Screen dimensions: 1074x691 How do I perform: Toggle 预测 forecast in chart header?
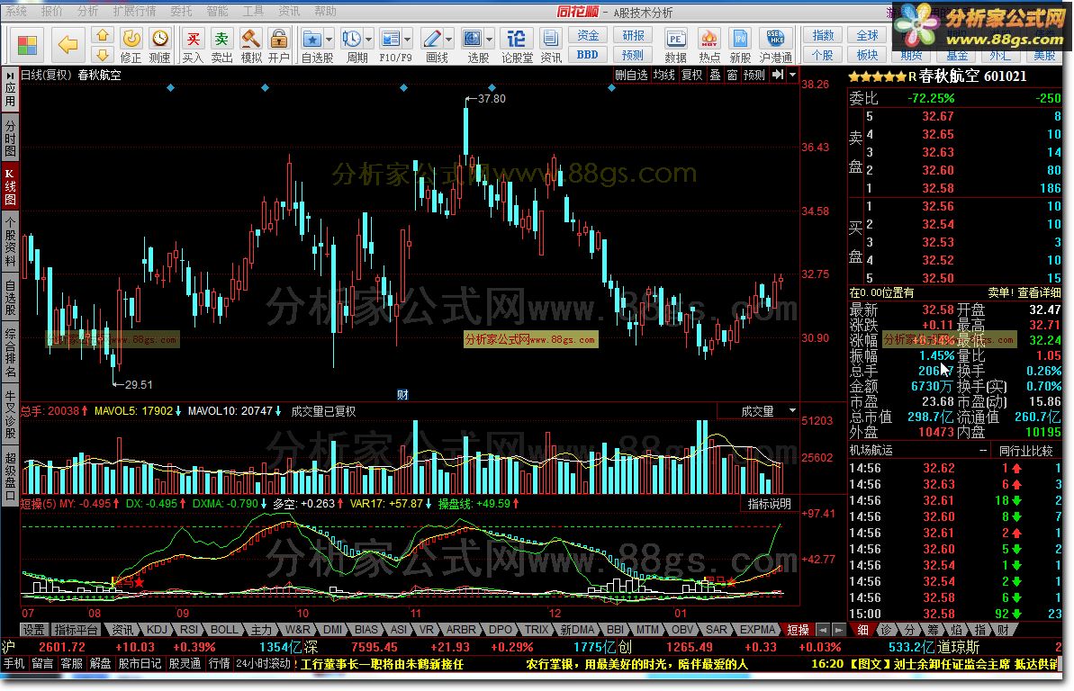tap(754, 75)
